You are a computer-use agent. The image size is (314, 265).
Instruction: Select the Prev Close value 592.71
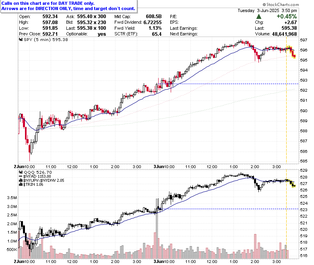[x=50, y=34]
